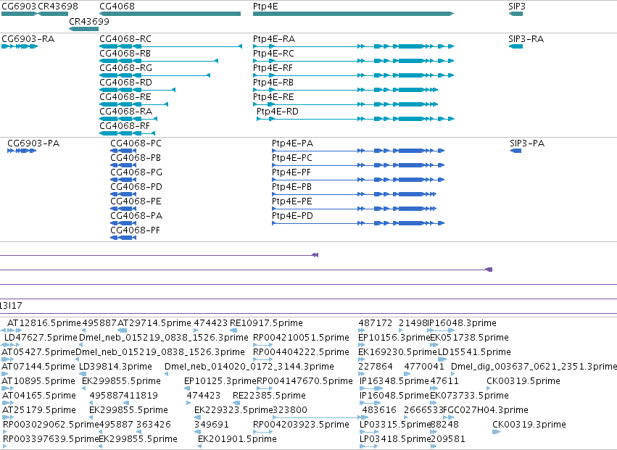The image size is (617, 450).
Task: Select transcript CG4068-RC
Action: [125, 39]
